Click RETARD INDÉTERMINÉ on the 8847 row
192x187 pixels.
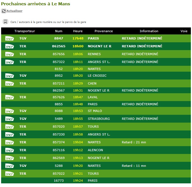click(x=142, y=38)
